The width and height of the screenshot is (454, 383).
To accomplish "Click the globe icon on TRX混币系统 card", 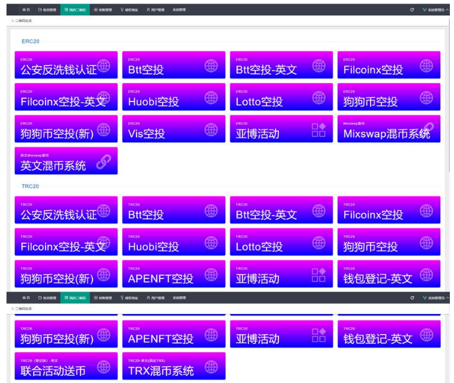I will point(211,367).
